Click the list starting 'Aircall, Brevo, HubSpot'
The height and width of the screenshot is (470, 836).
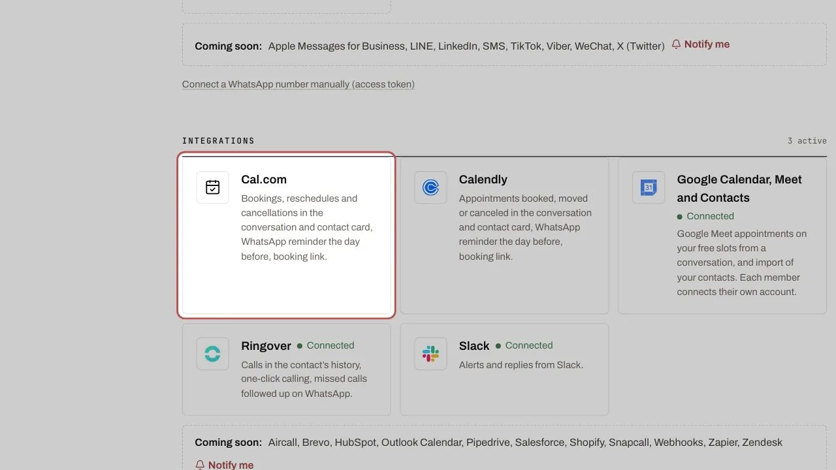525,443
